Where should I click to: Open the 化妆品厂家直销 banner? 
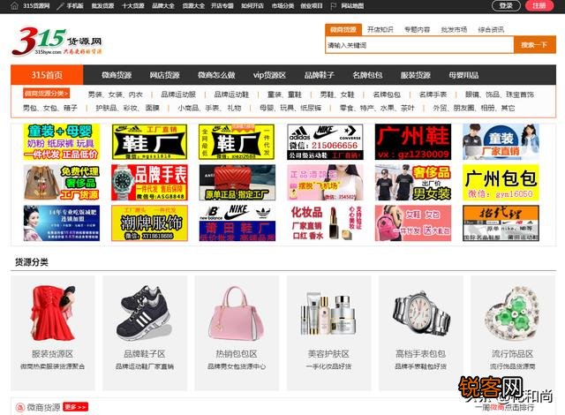coord(325,223)
